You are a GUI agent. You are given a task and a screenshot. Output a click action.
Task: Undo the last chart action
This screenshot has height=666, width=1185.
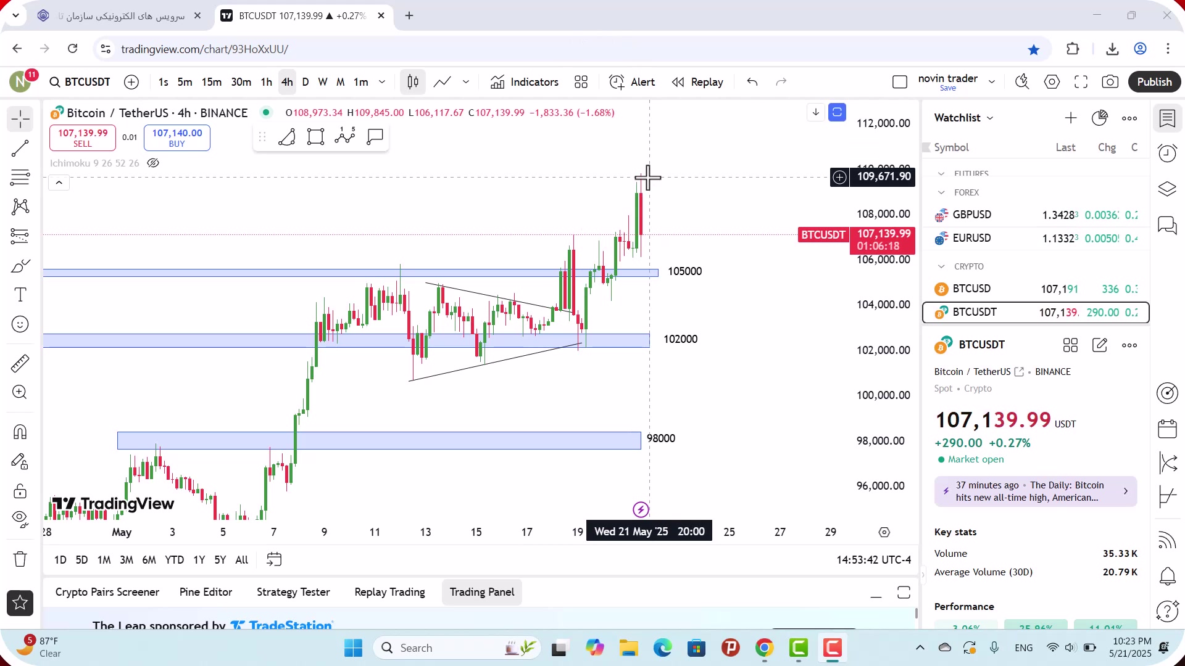752,82
